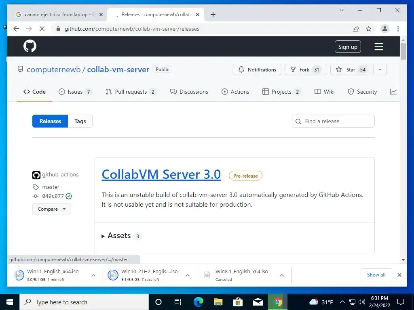414x310 pixels.
Task: Open the collab-vm-server repo link
Action: coord(118,69)
